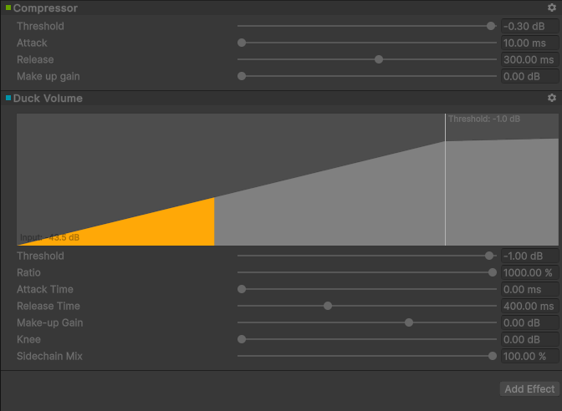Click Duck Volume Threshold -1.00 dB field

pos(529,256)
